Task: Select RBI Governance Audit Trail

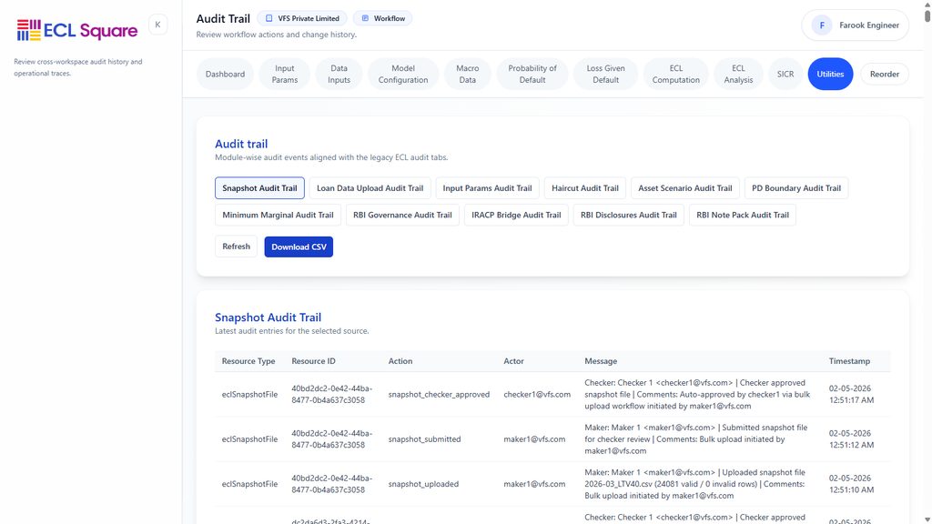Action: click(x=402, y=215)
